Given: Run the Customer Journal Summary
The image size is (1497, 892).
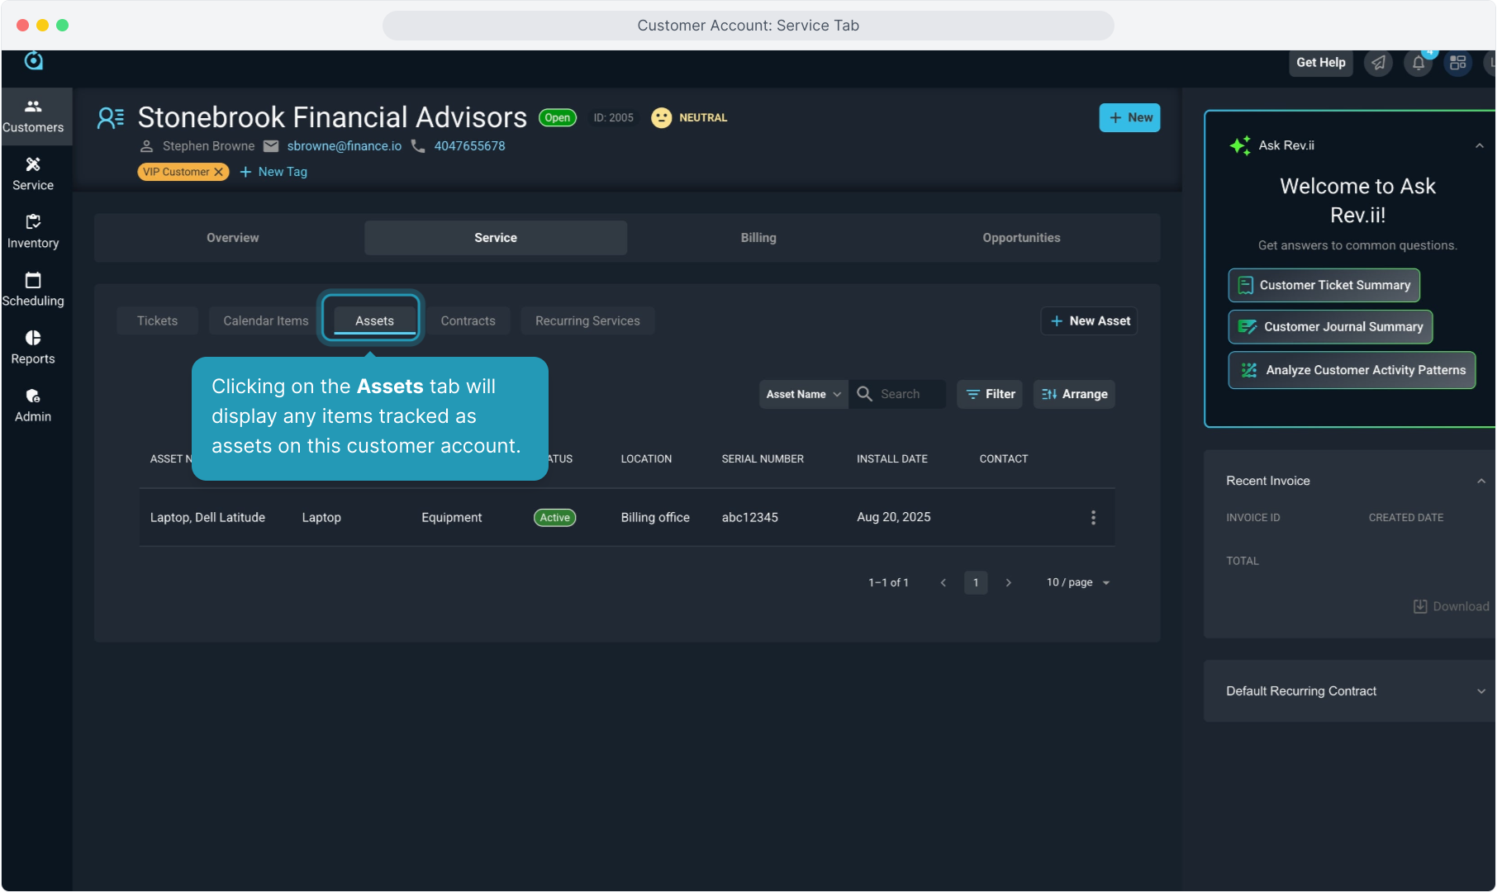Looking at the screenshot, I should (1330, 327).
